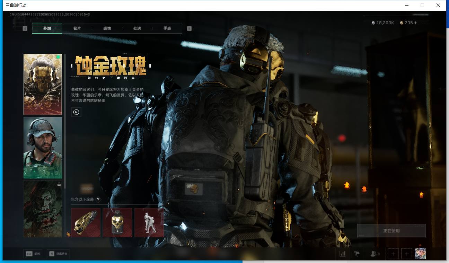Go to the 手表 tab
The image size is (449, 263).
click(167, 28)
